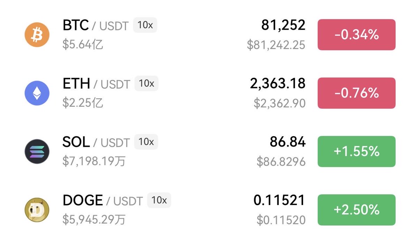
Task: Open the BTC / USDT pair
Action: (95, 25)
